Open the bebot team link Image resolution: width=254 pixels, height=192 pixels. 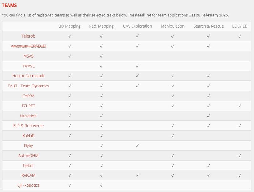28,166
